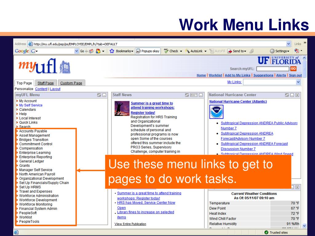Click the Trusted sites status bar indicator
This screenshot has width=315, height=236.
point(276,232)
